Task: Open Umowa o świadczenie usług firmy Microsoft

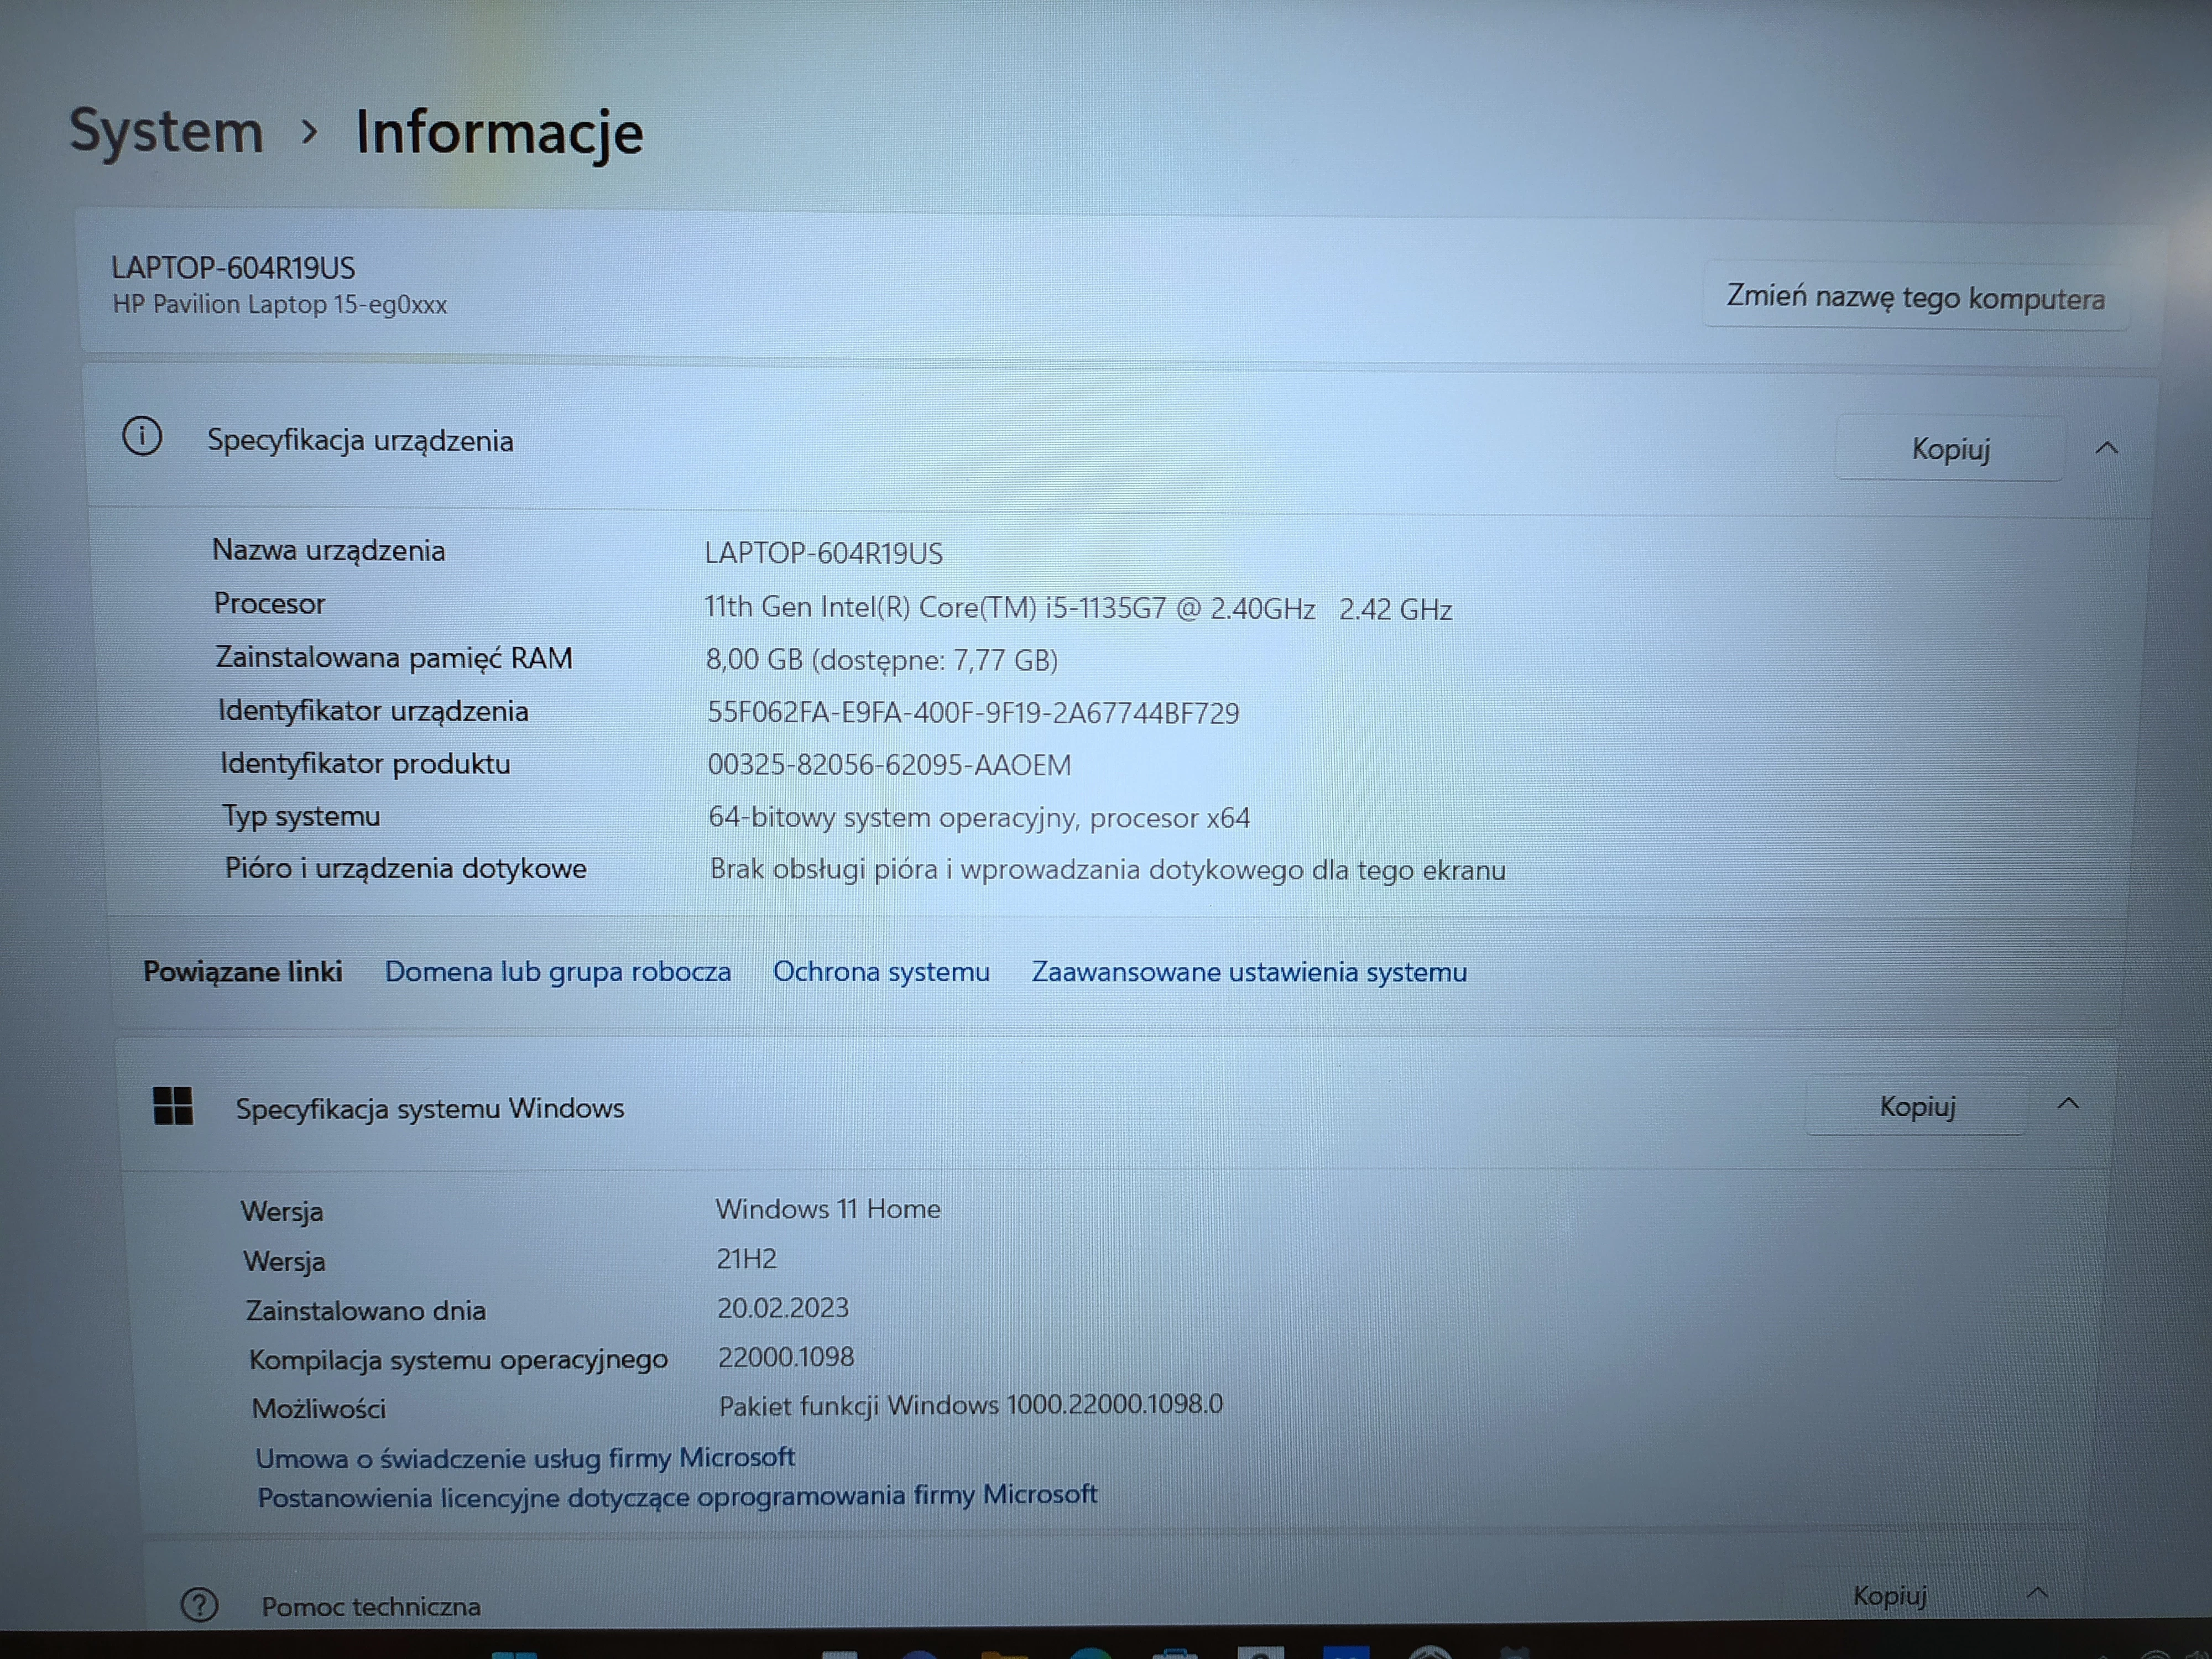Action: (x=525, y=1458)
